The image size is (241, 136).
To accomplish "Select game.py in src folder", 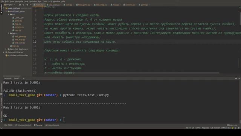I will (x=17, y=21).
